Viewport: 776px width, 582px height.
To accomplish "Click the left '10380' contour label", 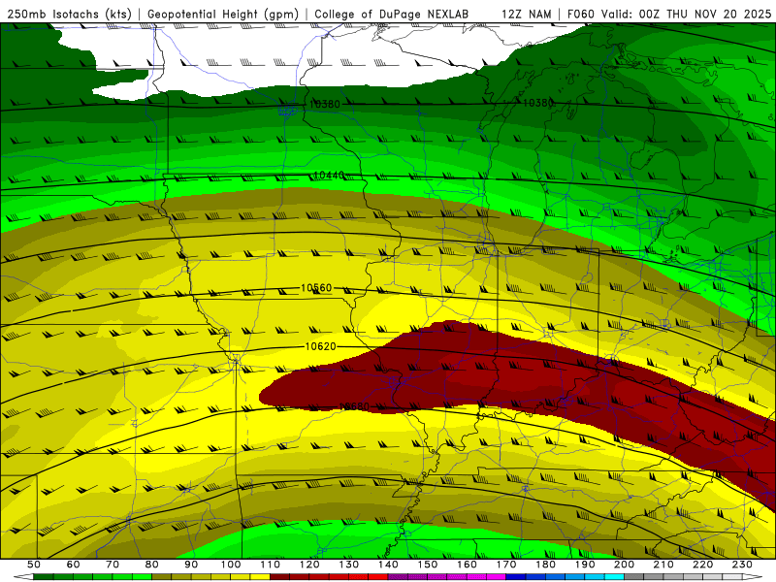I will click(x=325, y=104).
